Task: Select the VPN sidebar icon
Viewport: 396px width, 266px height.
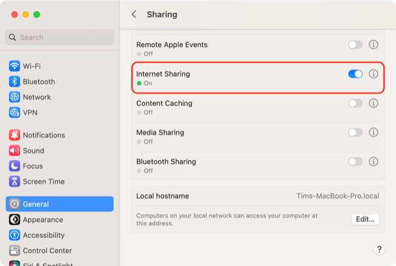Action: 15,113
